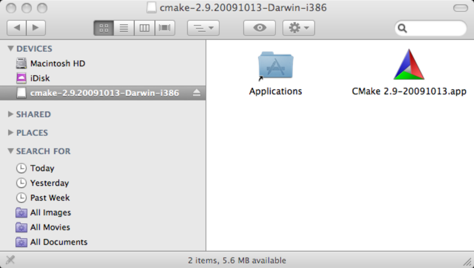Click the toolbar hide pill button
This screenshot has height=268, width=474.
(460, 8)
